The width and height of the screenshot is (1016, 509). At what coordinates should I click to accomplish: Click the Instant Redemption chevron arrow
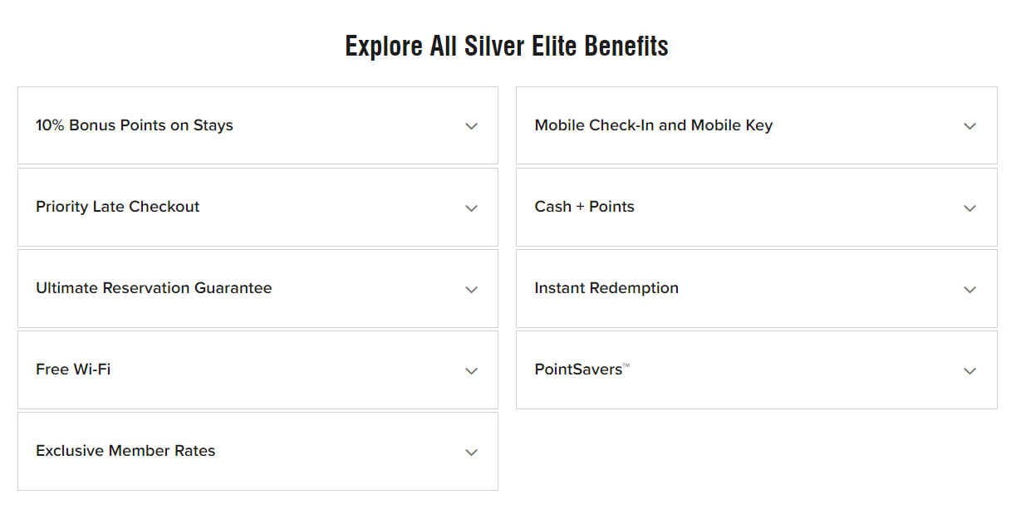pyautogui.click(x=969, y=289)
